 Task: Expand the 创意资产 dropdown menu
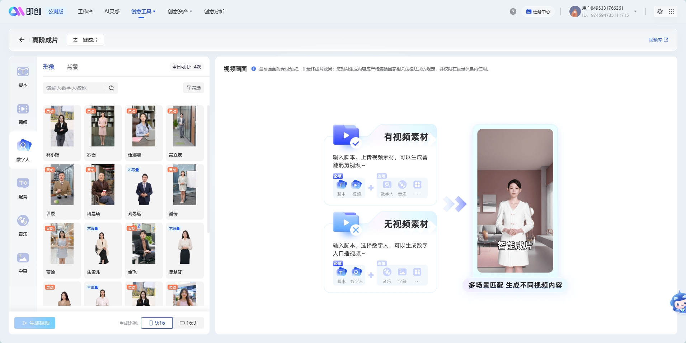click(x=180, y=11)
